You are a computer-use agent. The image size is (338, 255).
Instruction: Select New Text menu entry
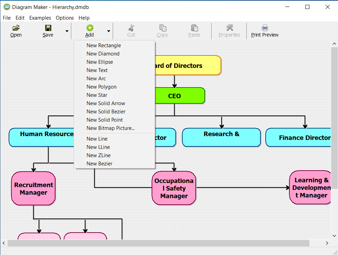click(114, 70)
